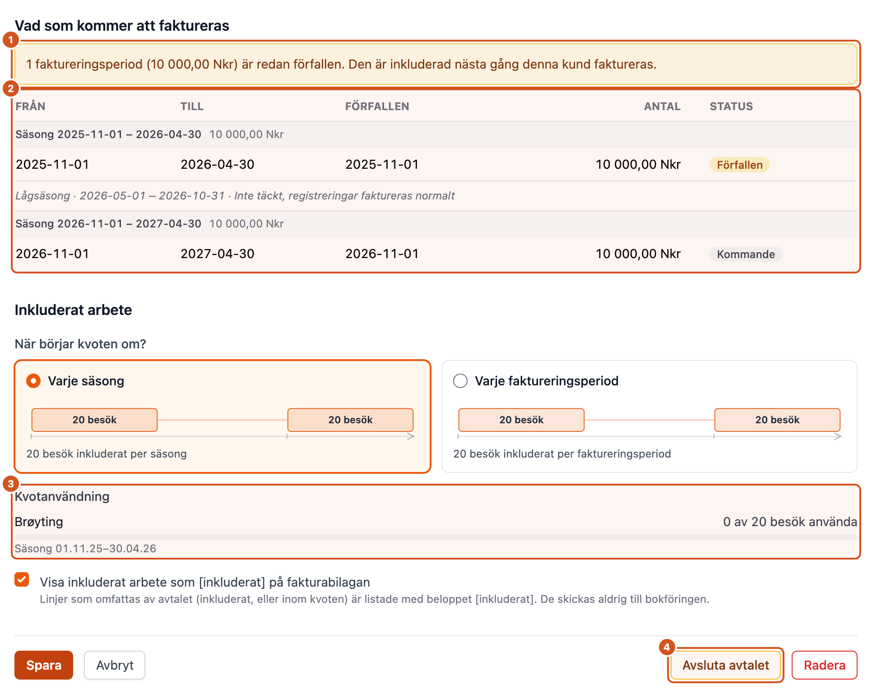Click the Brøyting quota progress bar
The height and width of the screenshot is (694, 872).
436,537
